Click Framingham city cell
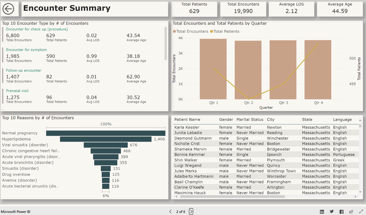366x215 pixels. click(x=279, y=182)
